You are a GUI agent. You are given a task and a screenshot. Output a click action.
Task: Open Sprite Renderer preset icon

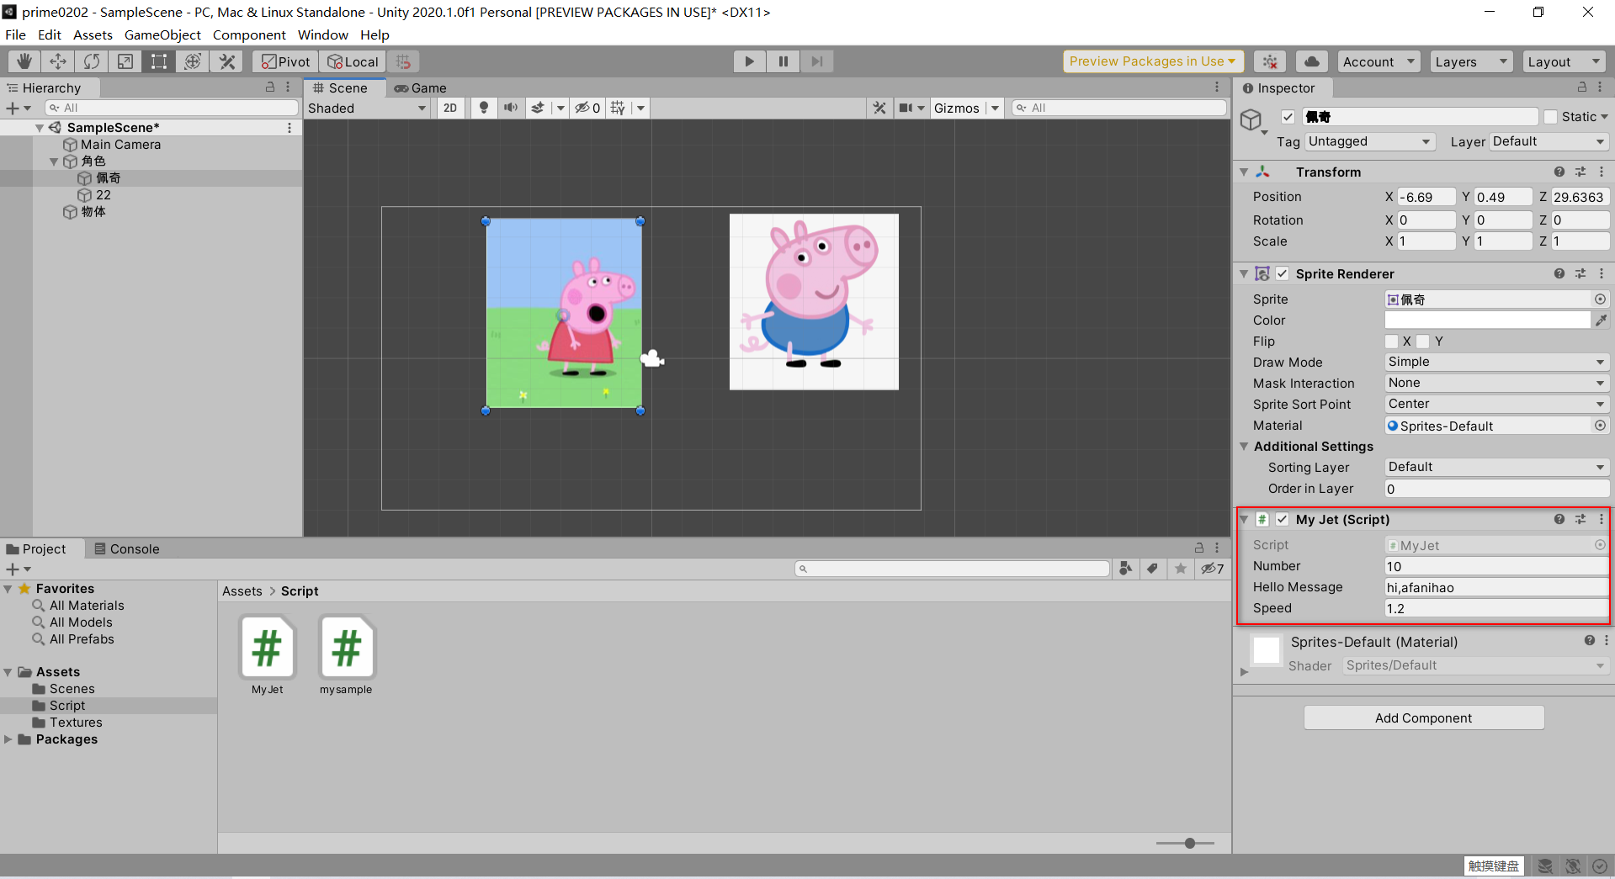click(1580, 273)
